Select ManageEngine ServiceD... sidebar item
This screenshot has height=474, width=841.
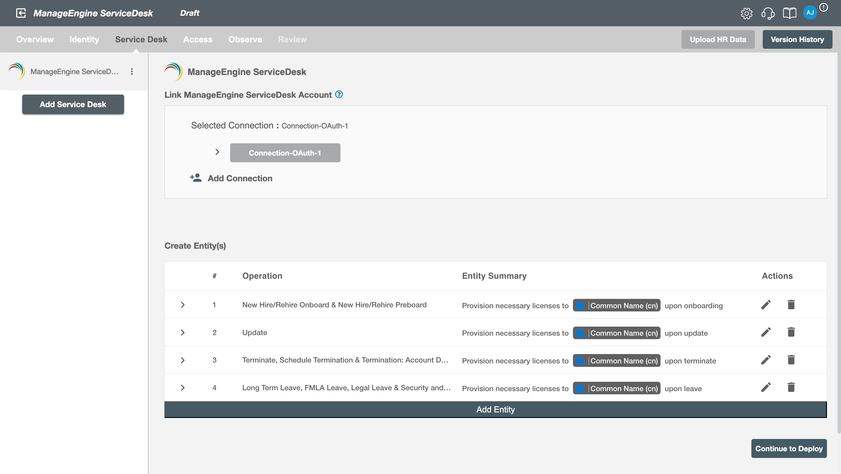[x=74, y=72]
